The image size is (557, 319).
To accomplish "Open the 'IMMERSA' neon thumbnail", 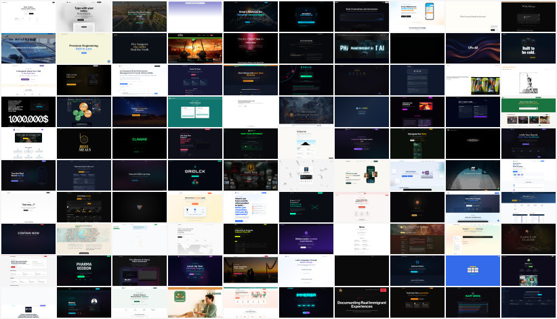I will pyautogui.click(x=306, y=302).
